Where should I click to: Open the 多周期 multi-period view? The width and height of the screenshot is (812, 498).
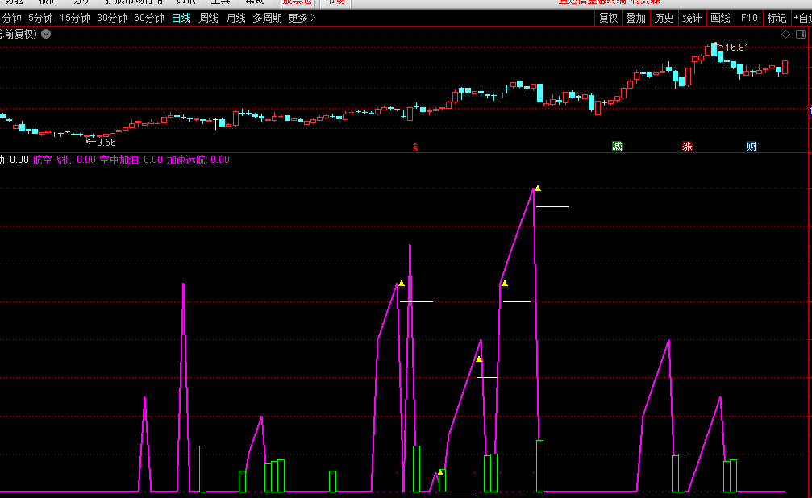point(267,18)
